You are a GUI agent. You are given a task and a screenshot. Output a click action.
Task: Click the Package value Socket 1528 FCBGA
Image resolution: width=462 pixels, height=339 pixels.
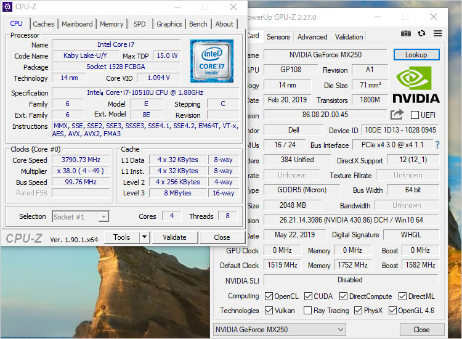click(x=116, y=67)
